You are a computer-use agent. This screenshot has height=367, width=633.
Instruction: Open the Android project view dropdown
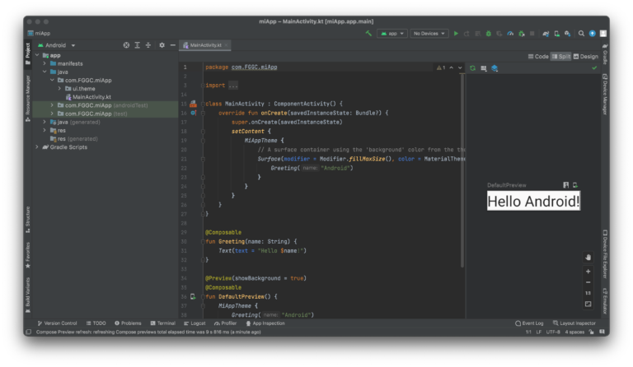click(x=57, y=45)
